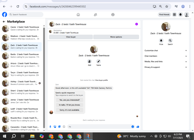This screenshot has width=194, height=140.
Task: Open Madison's townhouse conversation
Action: (x=21, y=38)
